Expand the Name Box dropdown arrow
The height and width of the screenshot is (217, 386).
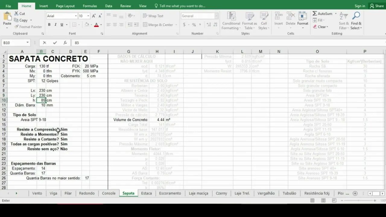tap(27, 43)
